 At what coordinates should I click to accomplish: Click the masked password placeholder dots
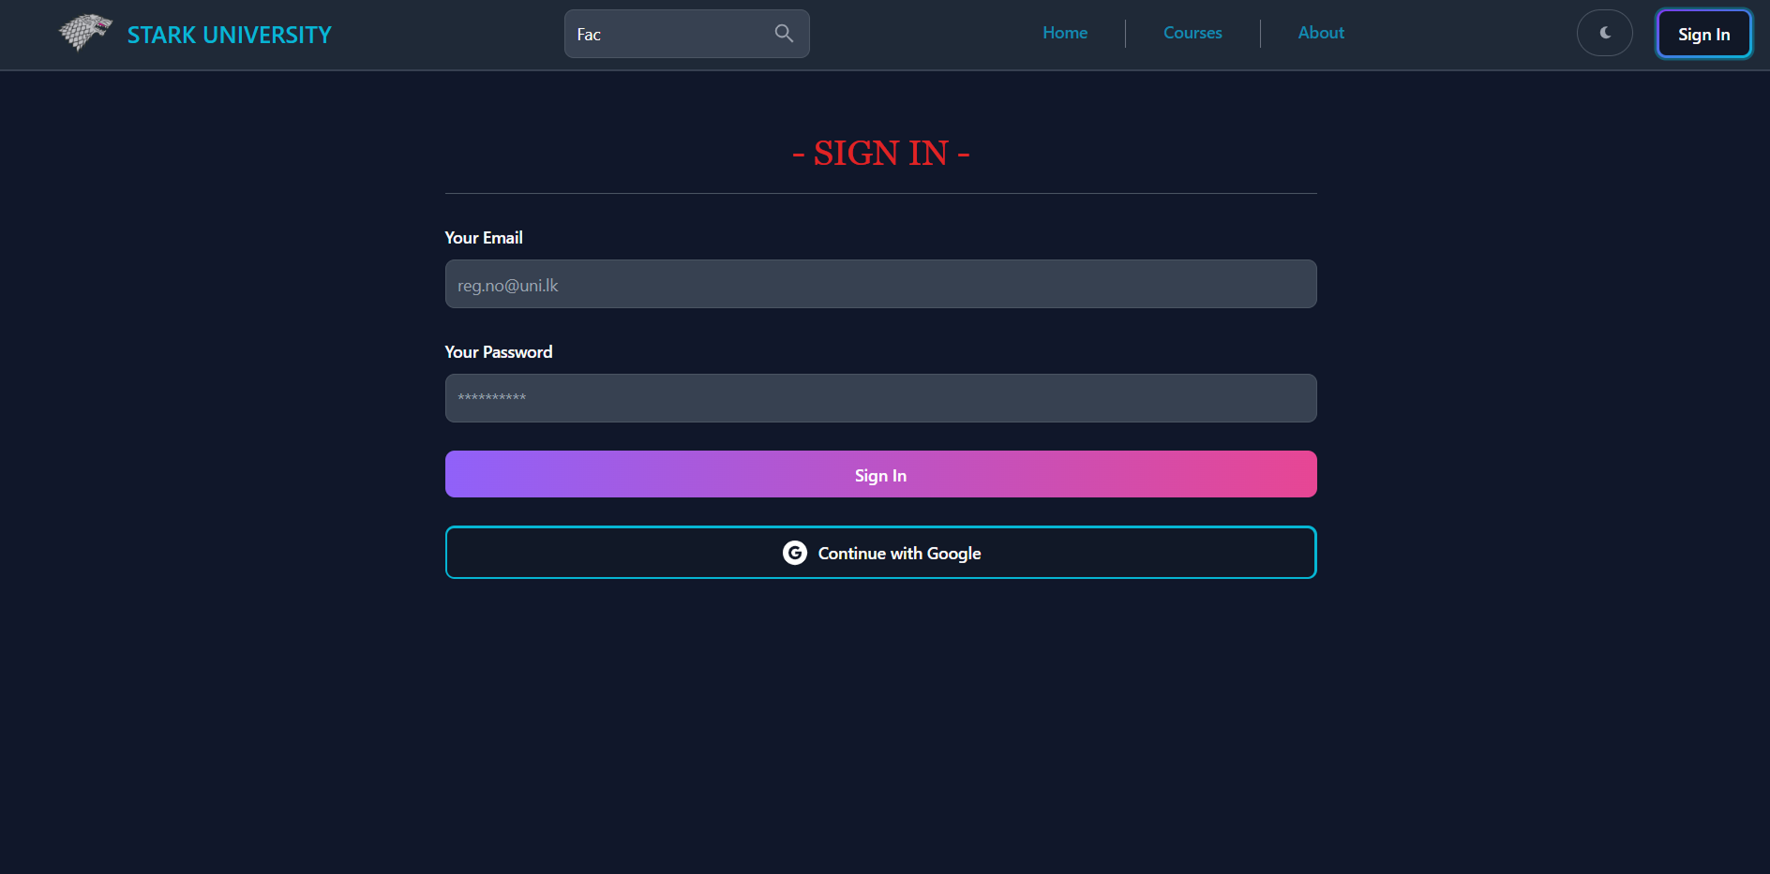(491, 398)
